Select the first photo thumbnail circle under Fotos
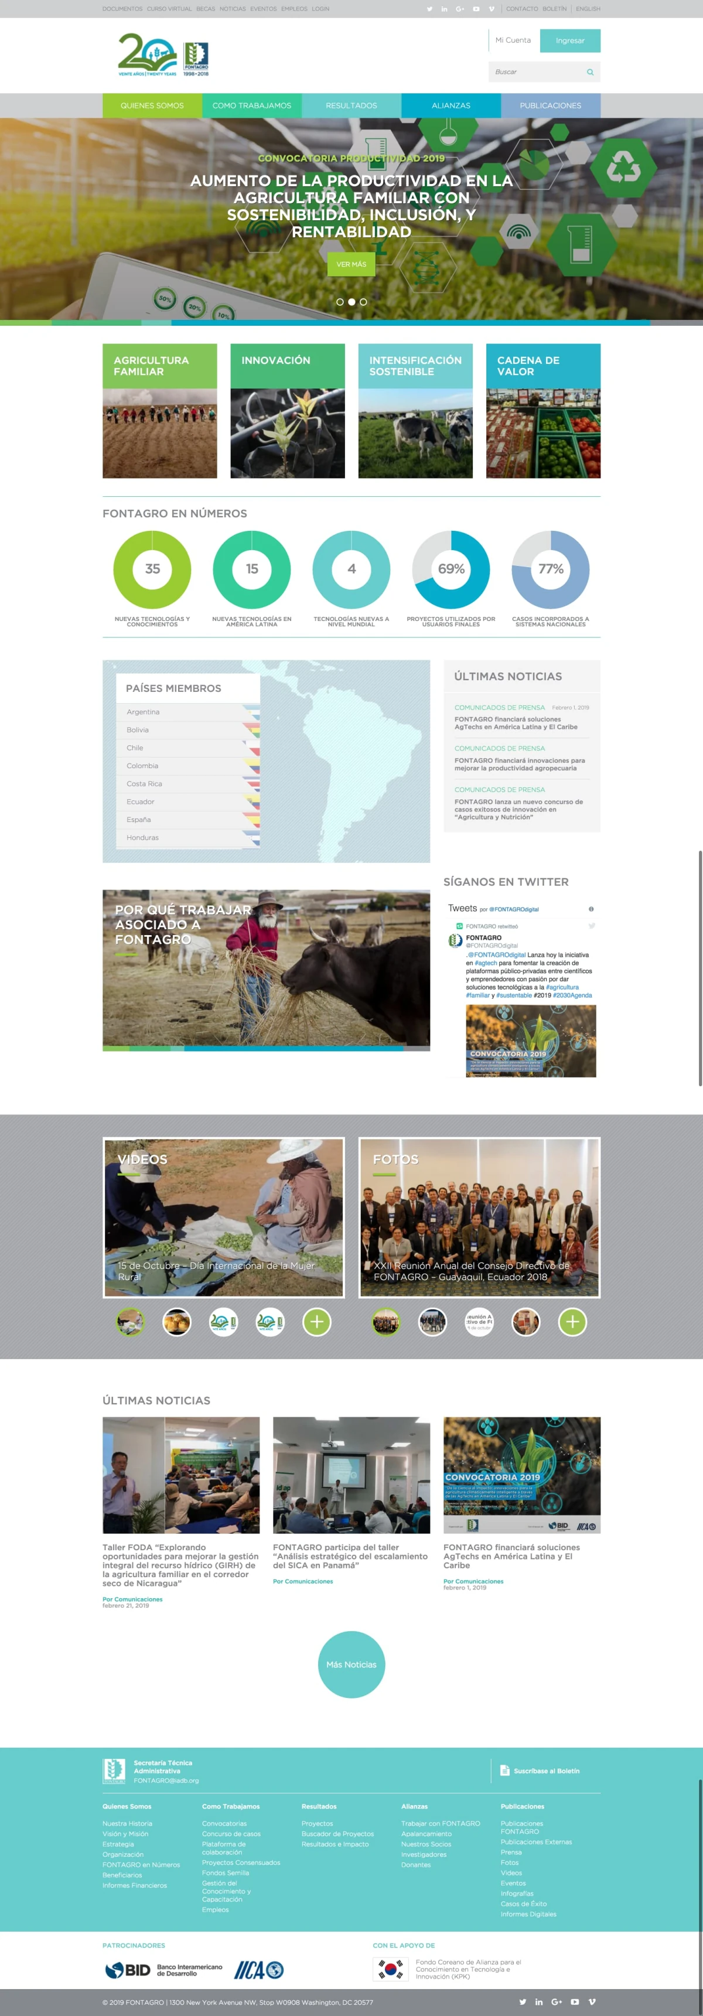The height and width of the screenshot is (2016, 703). [x=386, y=1322]
